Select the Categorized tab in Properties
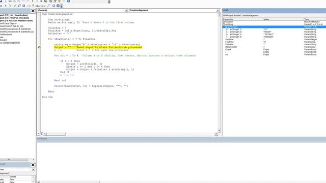The width and height of the screenshot is (326, 183). point(4,173)
